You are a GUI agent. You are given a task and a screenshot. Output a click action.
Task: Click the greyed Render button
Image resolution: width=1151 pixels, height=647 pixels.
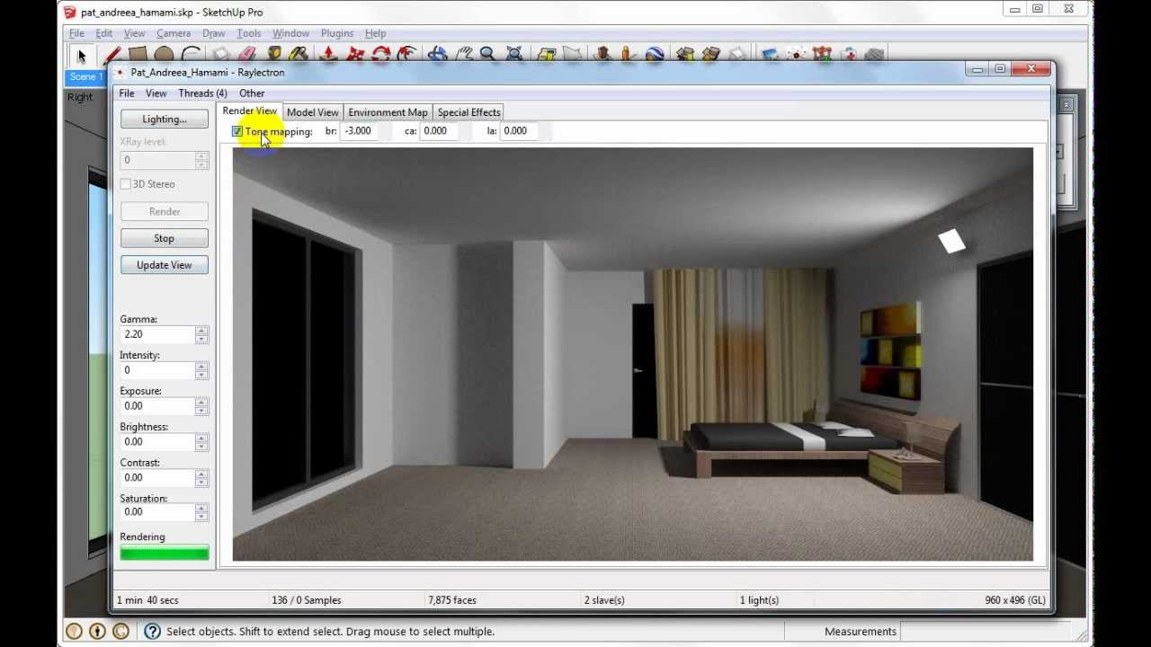tap(165, 211)
